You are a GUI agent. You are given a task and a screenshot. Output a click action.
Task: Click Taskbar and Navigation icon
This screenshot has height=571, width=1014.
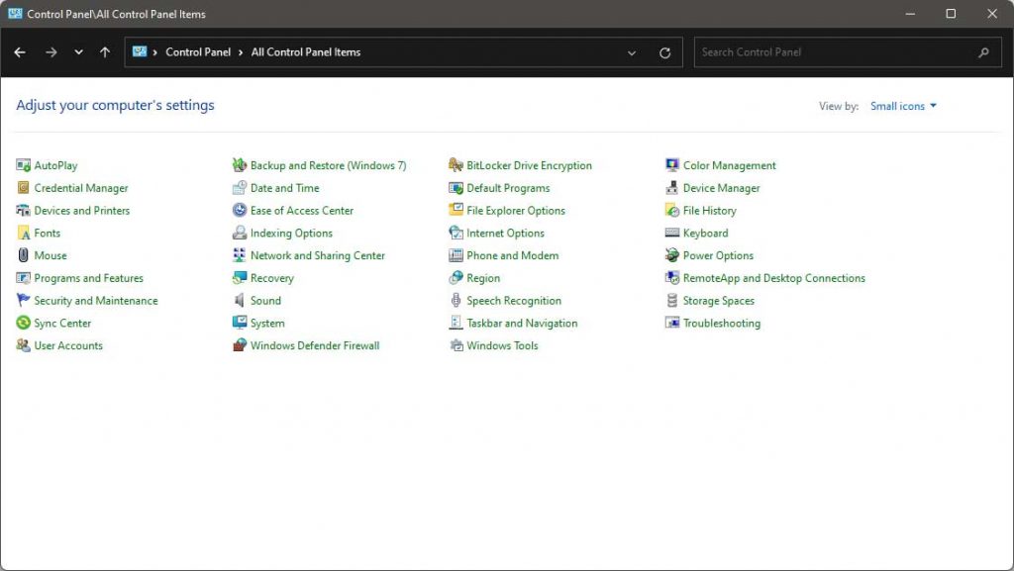(x=456, y=323)
